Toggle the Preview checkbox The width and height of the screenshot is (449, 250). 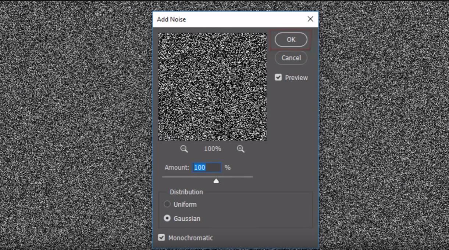click(278, 77)
